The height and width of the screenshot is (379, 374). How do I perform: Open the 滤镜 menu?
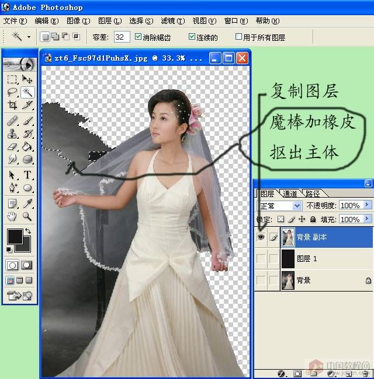pos(172,21)
